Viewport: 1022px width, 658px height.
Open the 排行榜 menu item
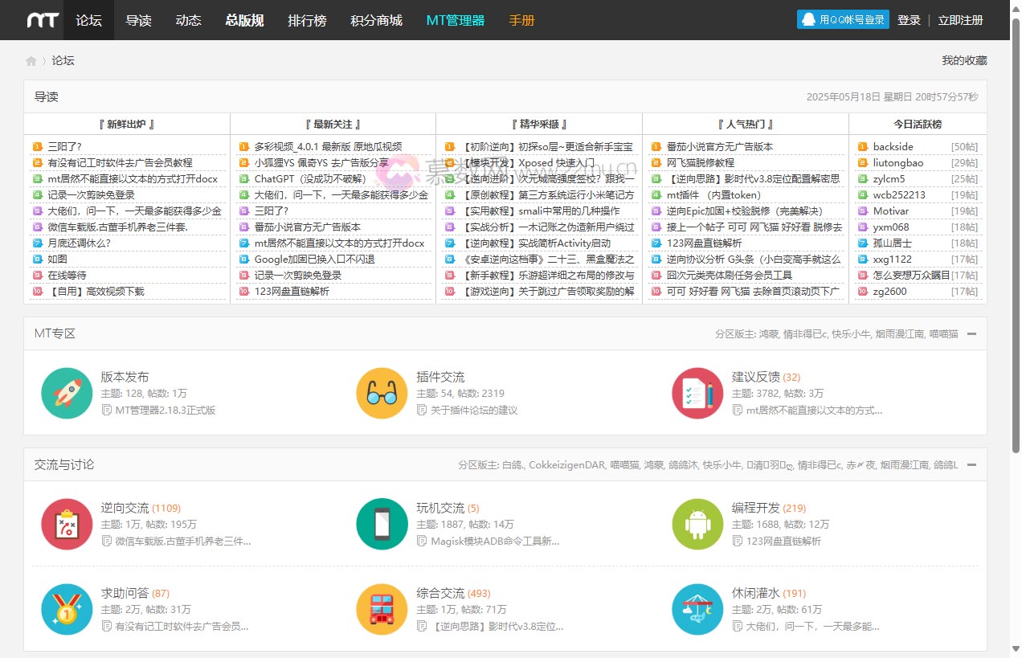[307, 20]
